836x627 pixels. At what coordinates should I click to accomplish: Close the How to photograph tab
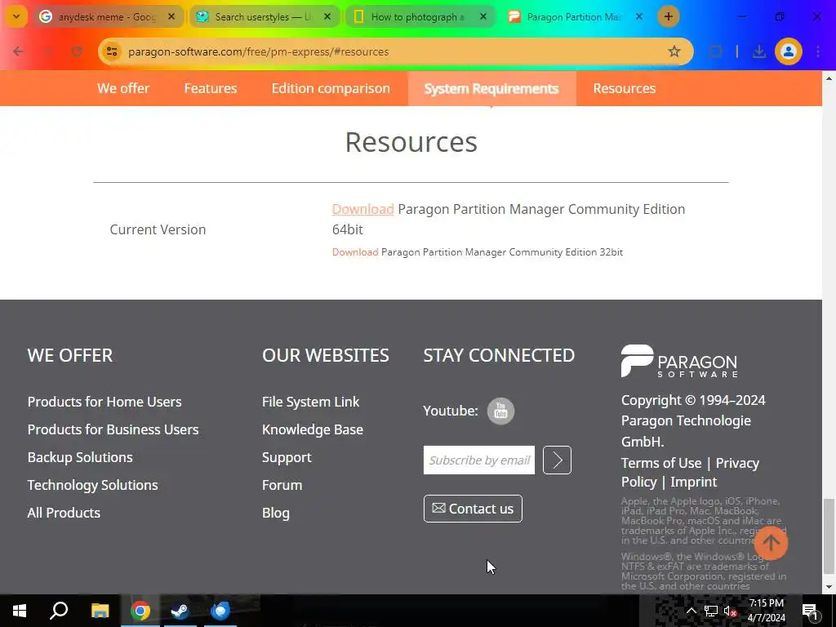coord(483,16)
